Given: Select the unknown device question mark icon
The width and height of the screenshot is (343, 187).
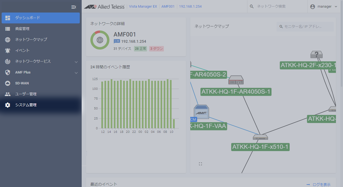Looking at the screenshot, I should pos(317,54).
